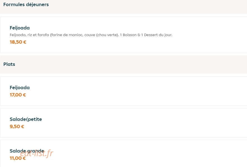Click 'Feijoada, riz et farofa' at the start of the description
The height and width of the screenshot is (167, 247).
click(29, 35)
